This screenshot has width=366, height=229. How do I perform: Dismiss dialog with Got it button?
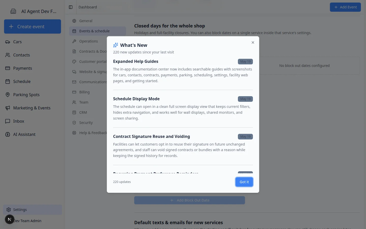click(244, 182)
